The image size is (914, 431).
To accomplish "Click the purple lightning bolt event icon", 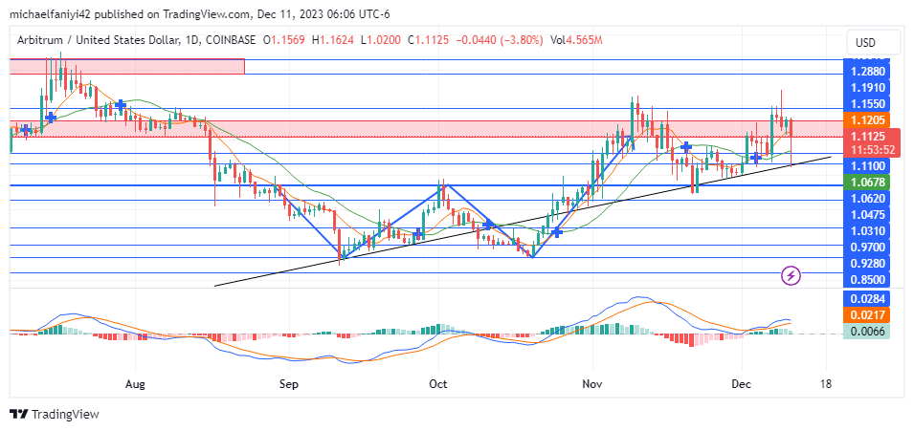I will 791,275.
